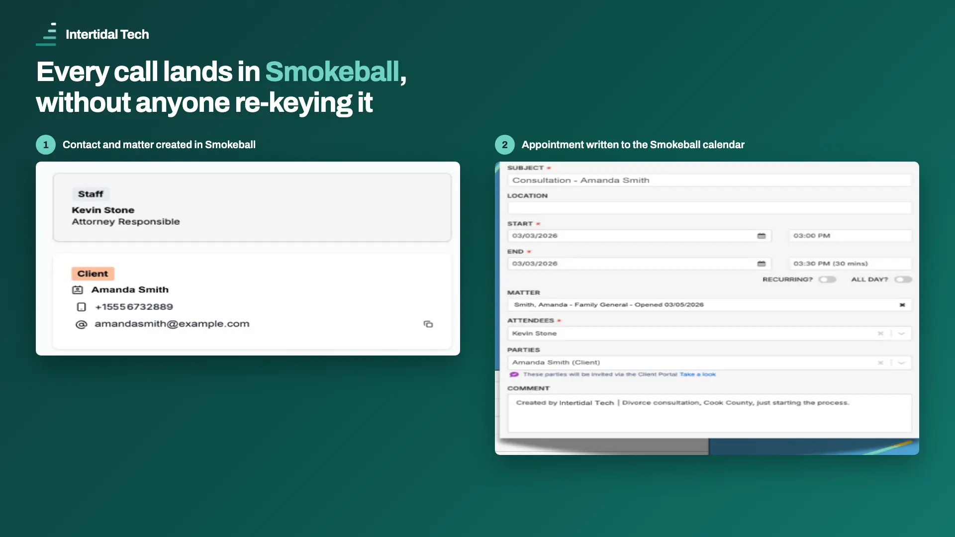This screenshot has width=955, height=537.
Task: Open the End time field showing 03:30 PM
Action: 851,264
